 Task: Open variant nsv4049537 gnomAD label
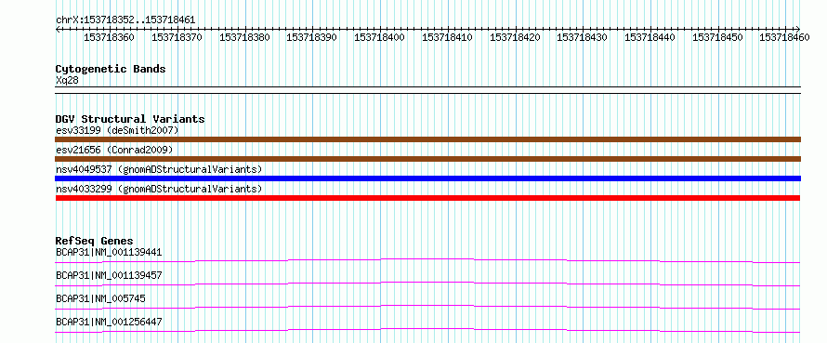[x=159, y=169]
